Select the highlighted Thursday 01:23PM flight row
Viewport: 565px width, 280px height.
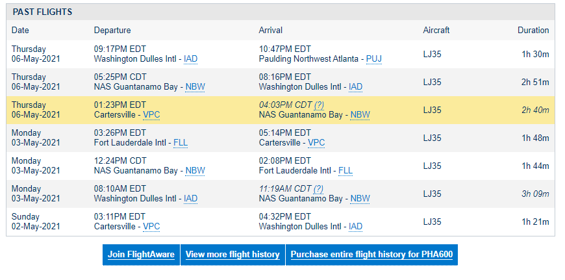pyautogui.click(x=281, y=110)
